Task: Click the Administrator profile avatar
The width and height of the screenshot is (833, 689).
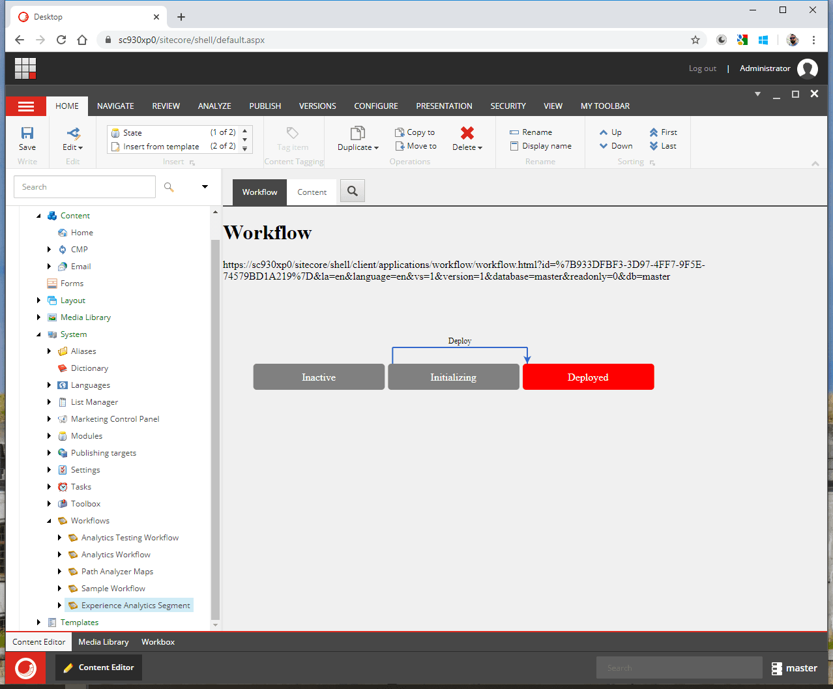Action: (x=808, y=68)
